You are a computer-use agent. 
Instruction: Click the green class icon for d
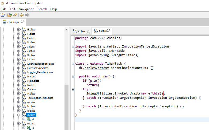[29, 119]
